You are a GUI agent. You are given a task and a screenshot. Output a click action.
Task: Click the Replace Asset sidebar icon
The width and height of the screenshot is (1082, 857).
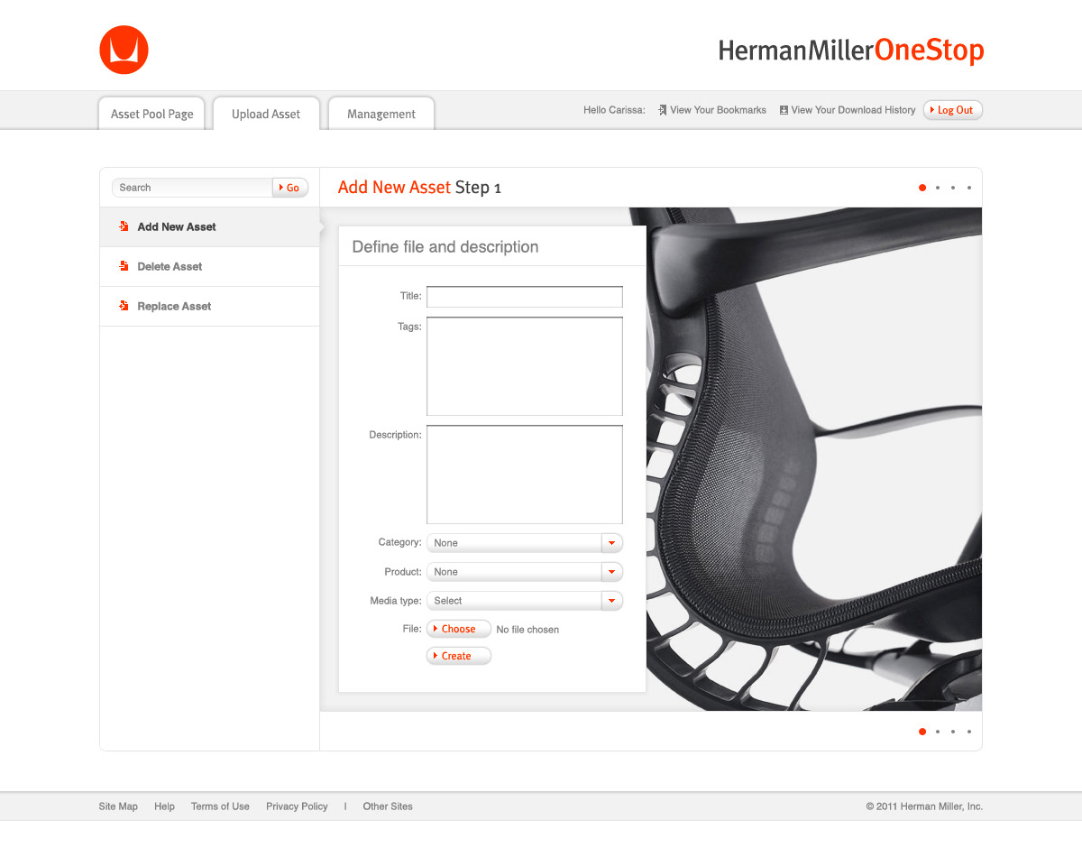(x=124, y=306)
